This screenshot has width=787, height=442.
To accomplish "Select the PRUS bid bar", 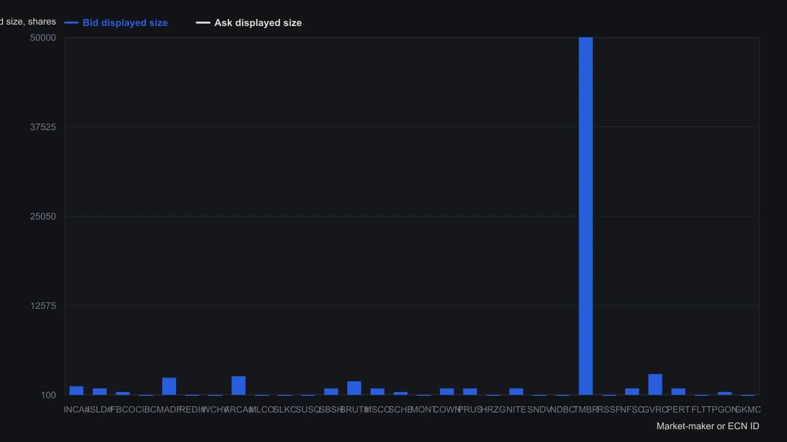I will (470, 391).
